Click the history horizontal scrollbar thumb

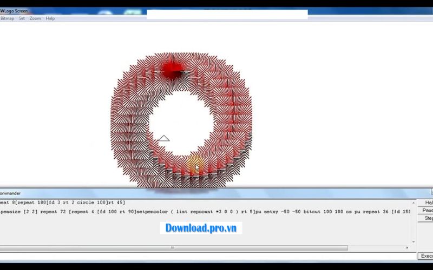point(173,248)
